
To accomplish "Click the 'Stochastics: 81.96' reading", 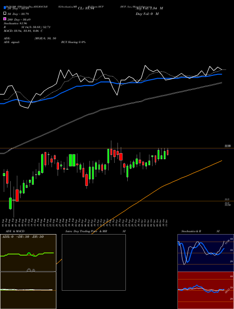I will (x=15, y=23).
